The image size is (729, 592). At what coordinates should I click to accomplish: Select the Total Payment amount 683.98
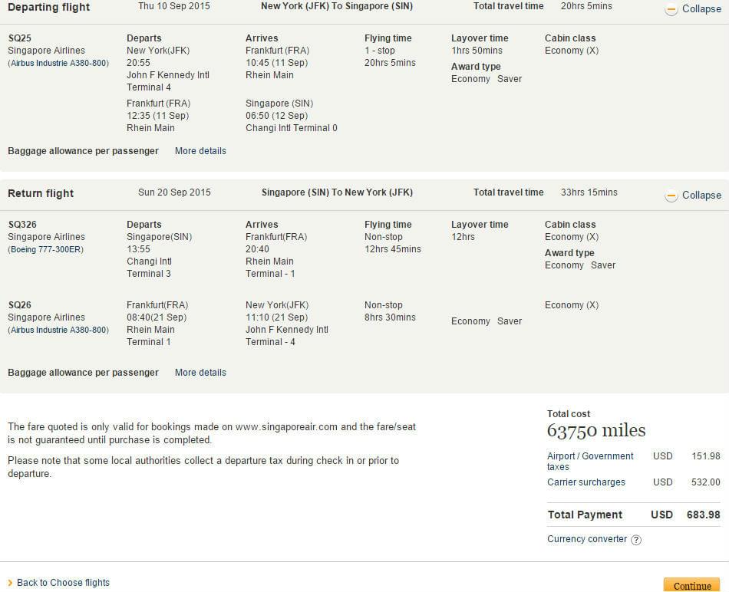pos(703,515)
